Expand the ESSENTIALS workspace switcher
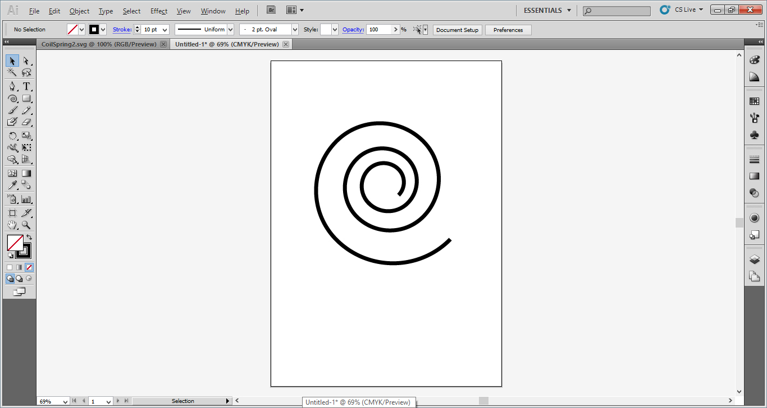The image size is (767, 408). tap(547, 10)
